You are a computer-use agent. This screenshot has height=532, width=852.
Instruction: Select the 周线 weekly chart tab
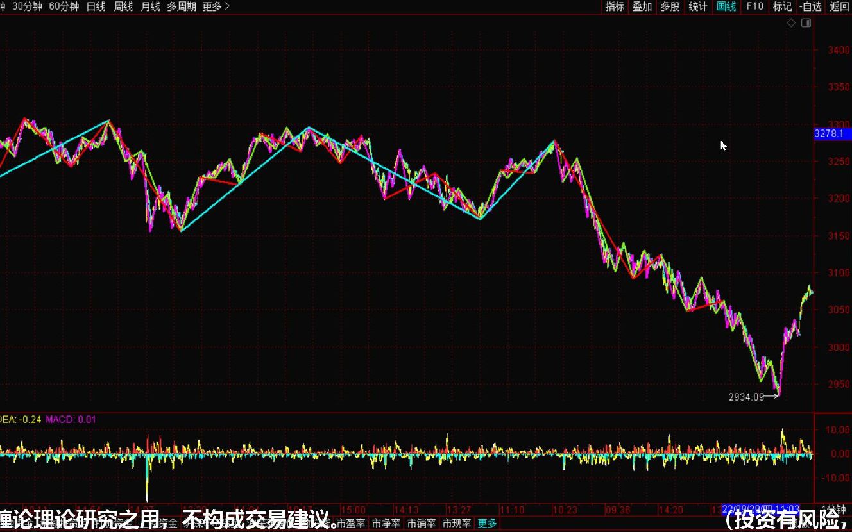coord(123,6)
